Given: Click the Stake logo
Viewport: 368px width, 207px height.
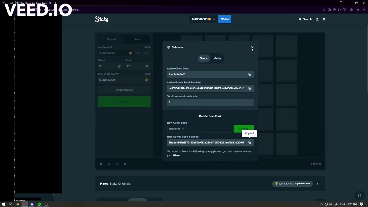Looking at the screenshot, I should tap(102, 19).
